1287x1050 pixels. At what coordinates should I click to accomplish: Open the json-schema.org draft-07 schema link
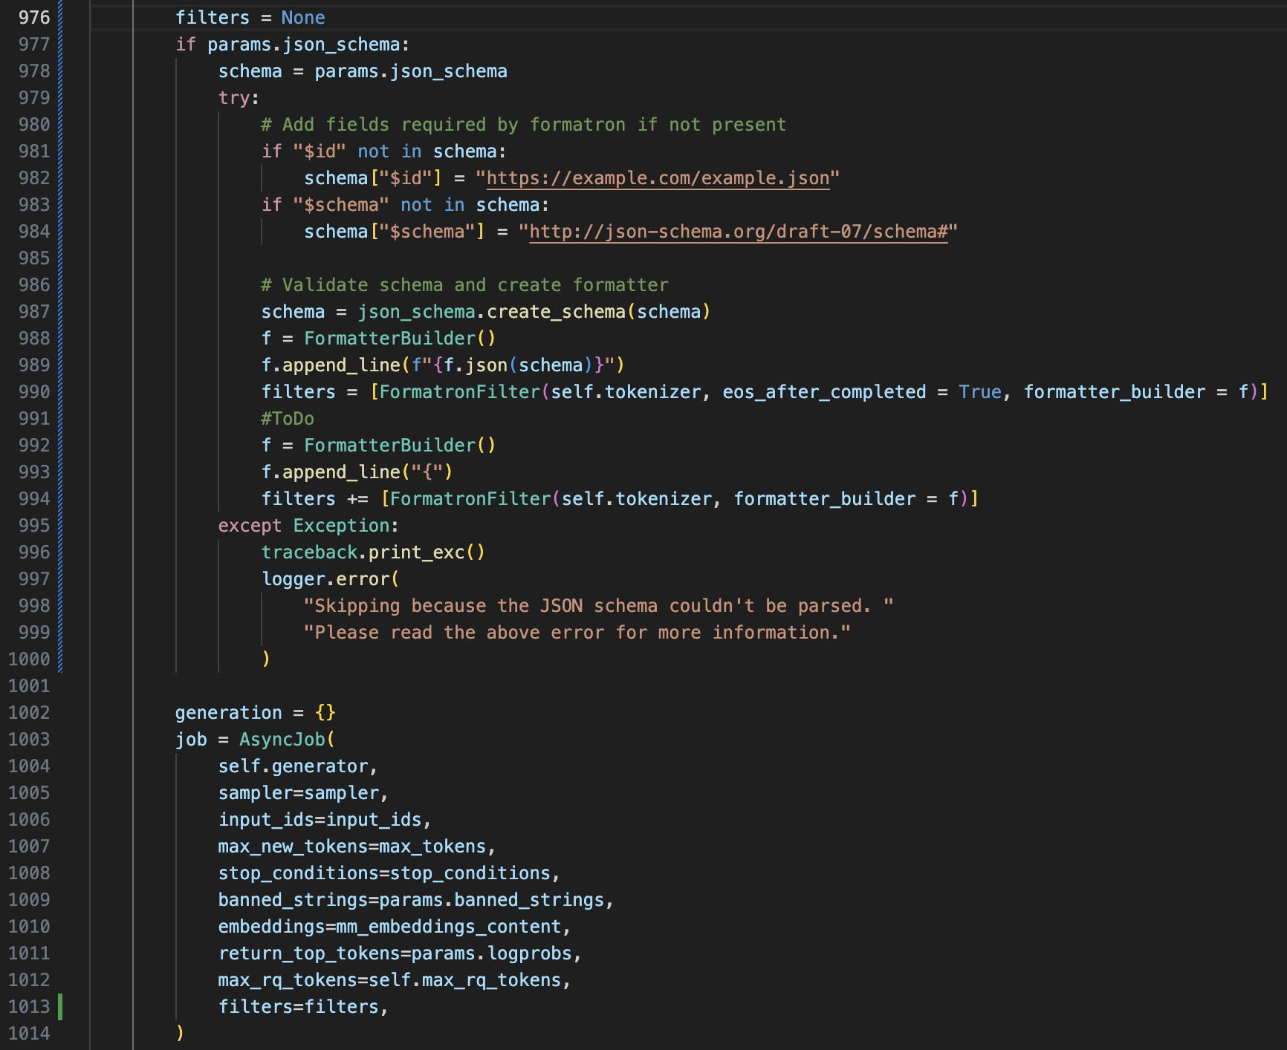[x=739, y=232]
